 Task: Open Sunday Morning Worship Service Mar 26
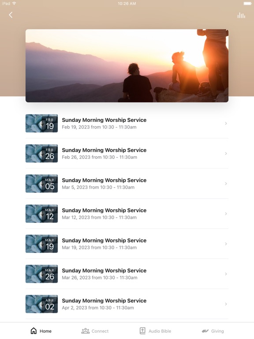point(127,274)
